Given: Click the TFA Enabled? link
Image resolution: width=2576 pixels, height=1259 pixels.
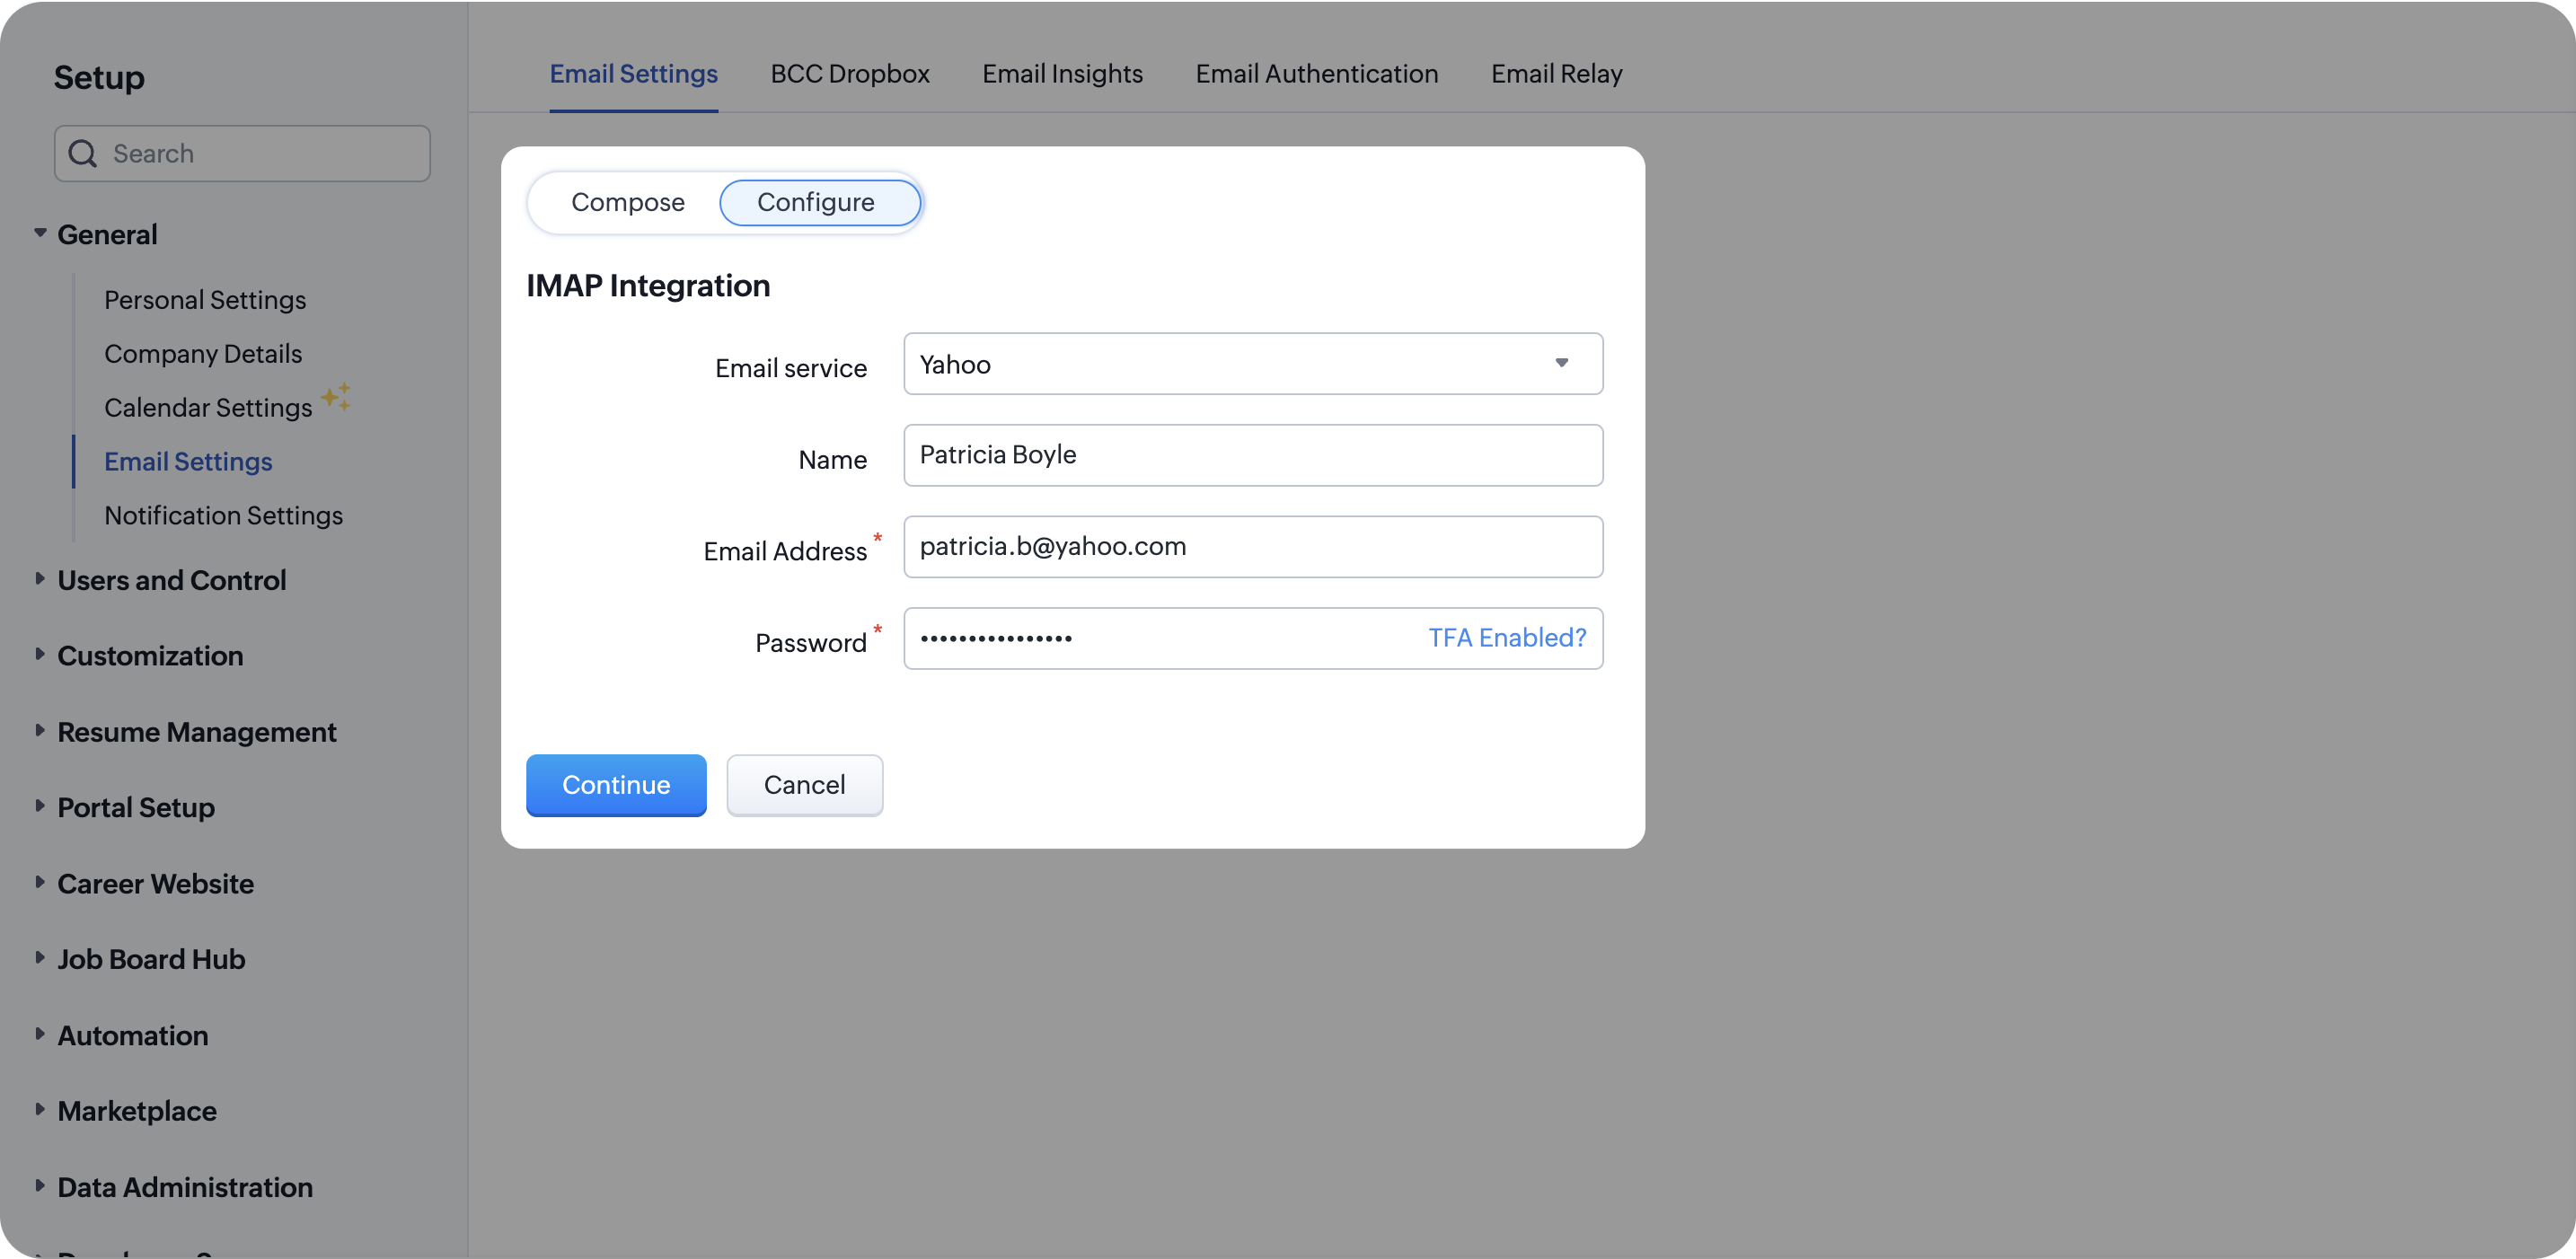Looking at the screenshot, I should click(x=1506, y=638).
